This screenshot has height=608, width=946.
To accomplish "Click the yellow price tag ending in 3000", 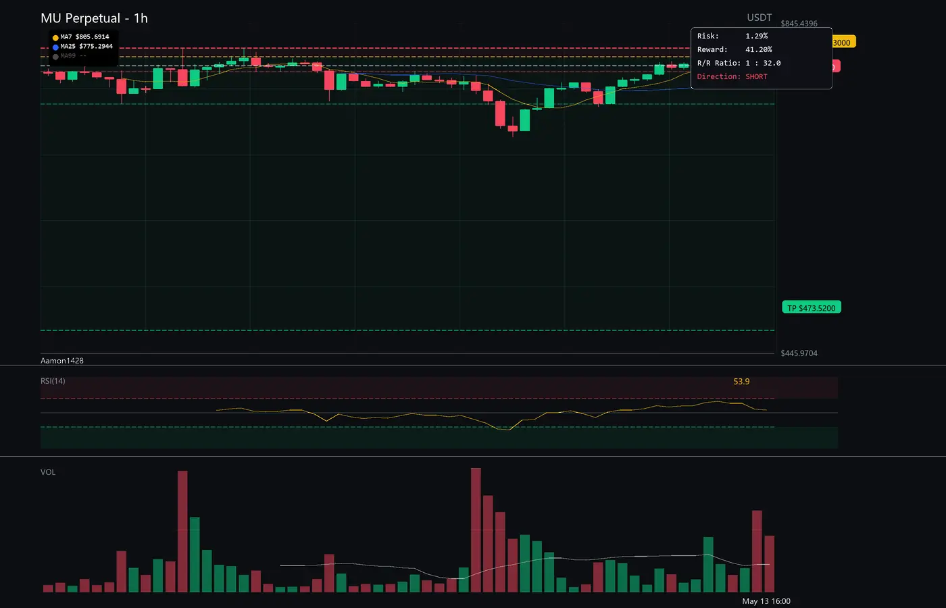I will (x=844, y=42).
